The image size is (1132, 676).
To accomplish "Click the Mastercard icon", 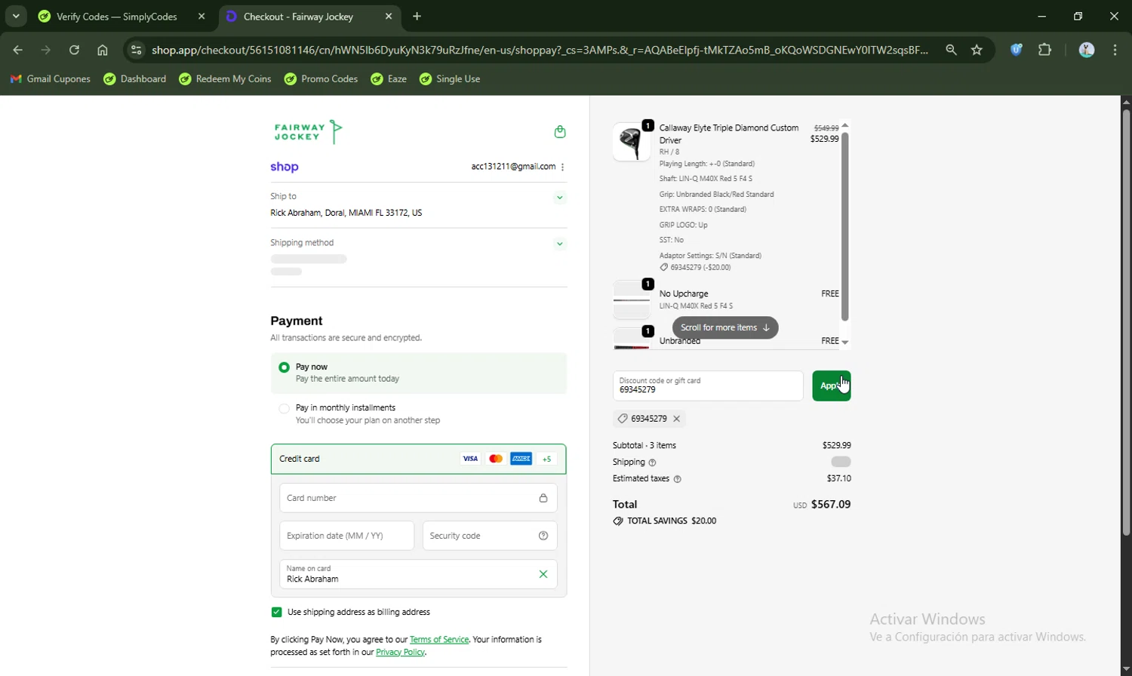I will tap(496, 459).
